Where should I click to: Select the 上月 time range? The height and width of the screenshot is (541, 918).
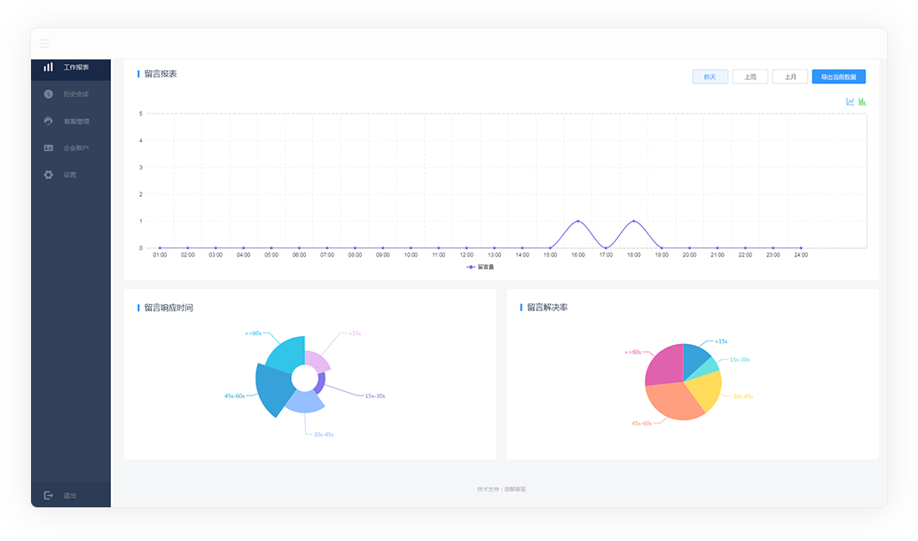[x=789, y=76]
